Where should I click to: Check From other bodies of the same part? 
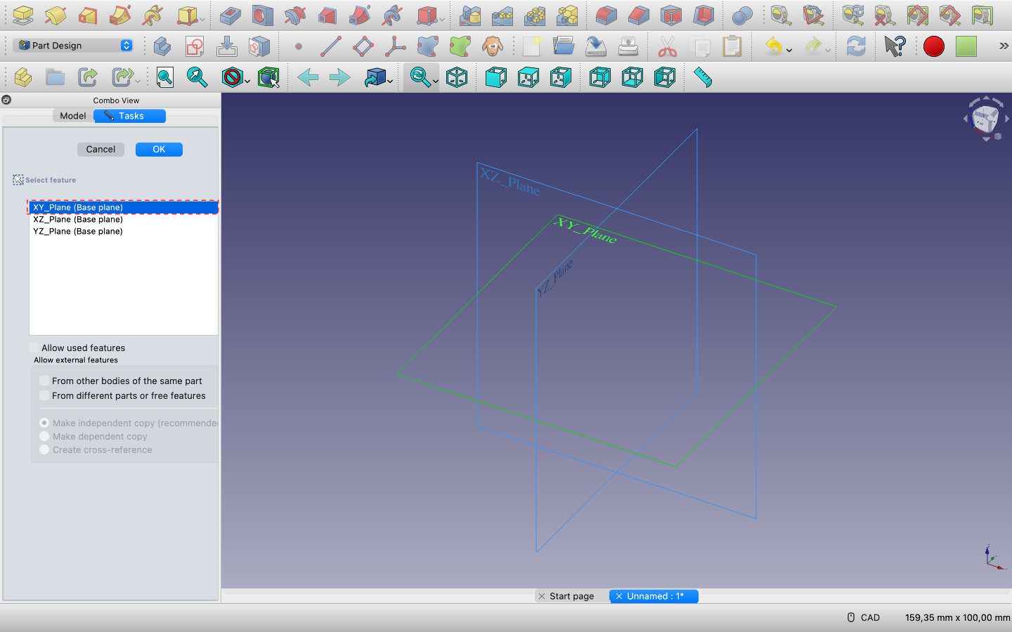click(44, 381)
